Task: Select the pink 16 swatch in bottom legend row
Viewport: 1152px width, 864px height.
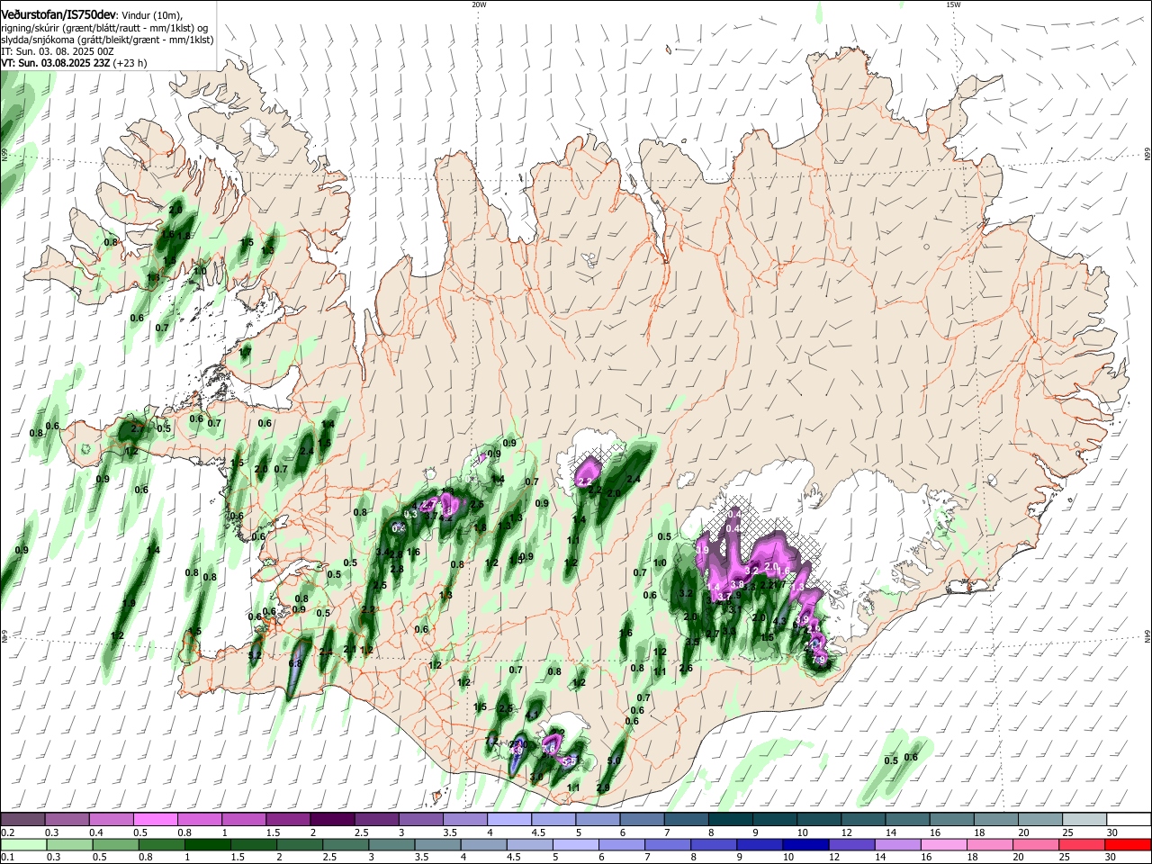Action: click(943, 845)
